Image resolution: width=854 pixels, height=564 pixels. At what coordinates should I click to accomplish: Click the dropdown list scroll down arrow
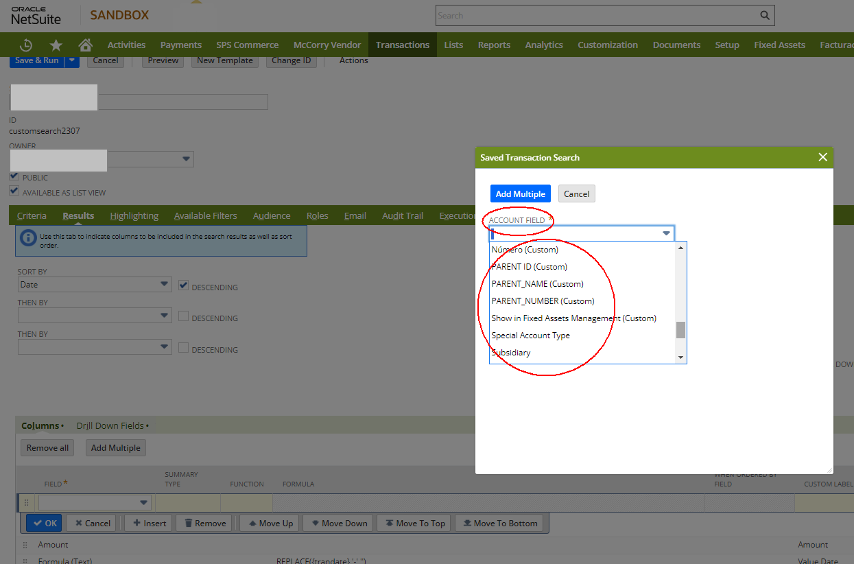click(680, 357)
